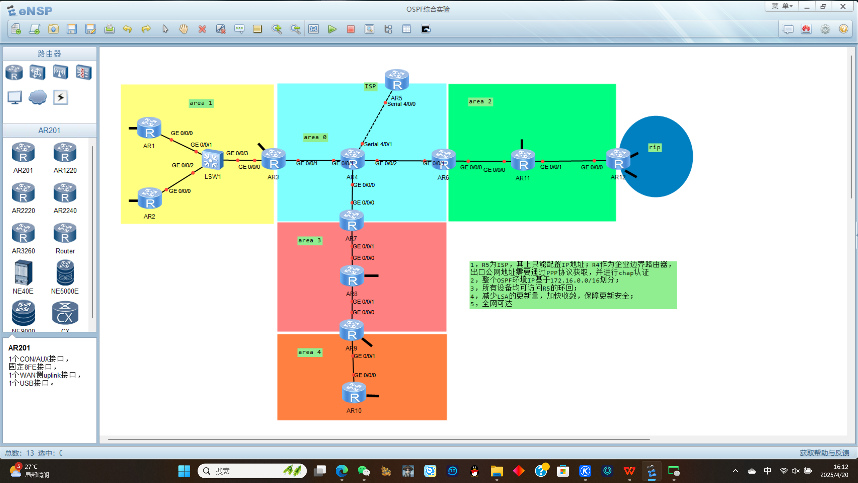Click the 获取帮助与反馈 link
The image size is (858, 483).
click(x=824, y=453)
